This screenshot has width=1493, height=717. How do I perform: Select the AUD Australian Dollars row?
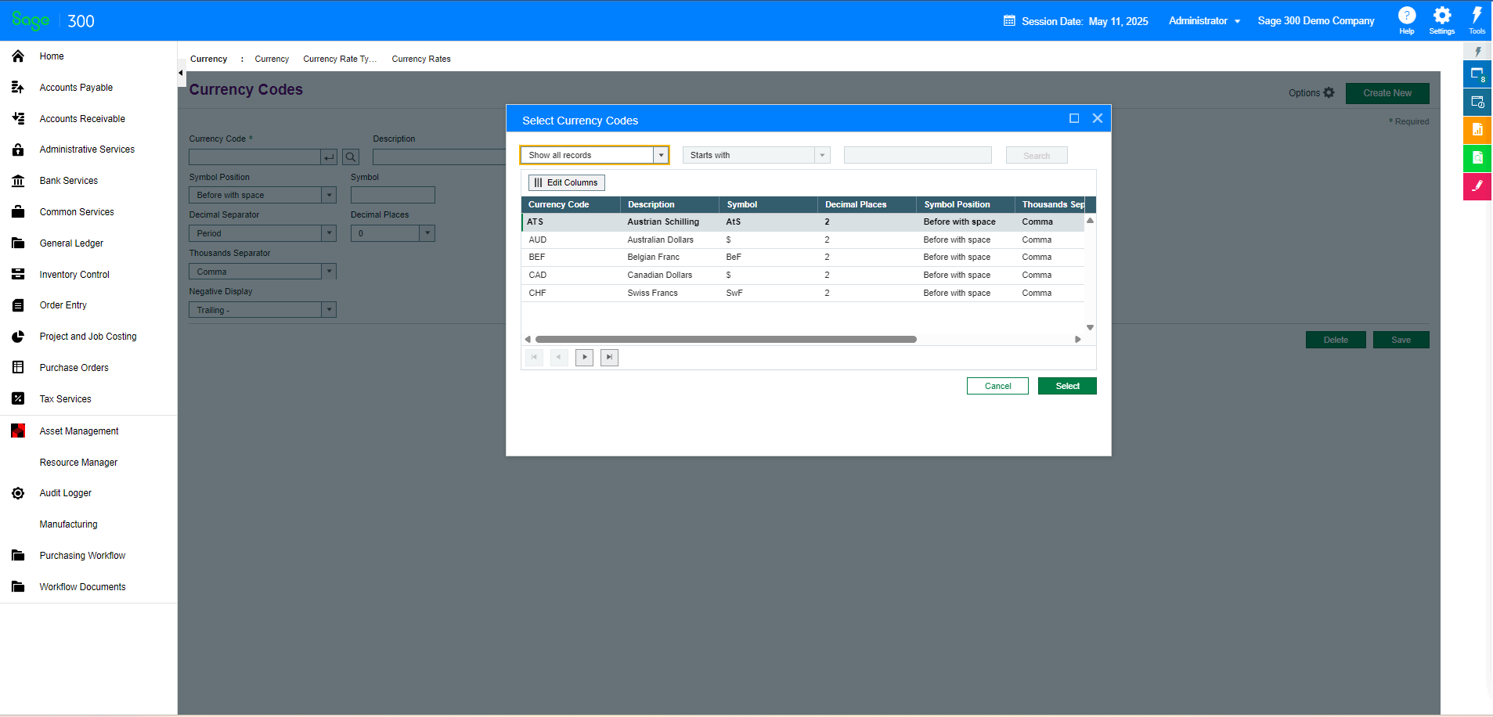(802, 240)
